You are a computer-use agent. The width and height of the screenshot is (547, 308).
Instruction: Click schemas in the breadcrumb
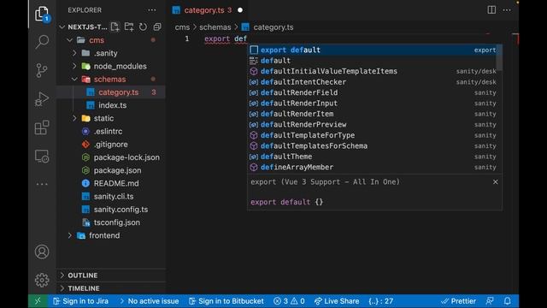[x=215, y=27]
